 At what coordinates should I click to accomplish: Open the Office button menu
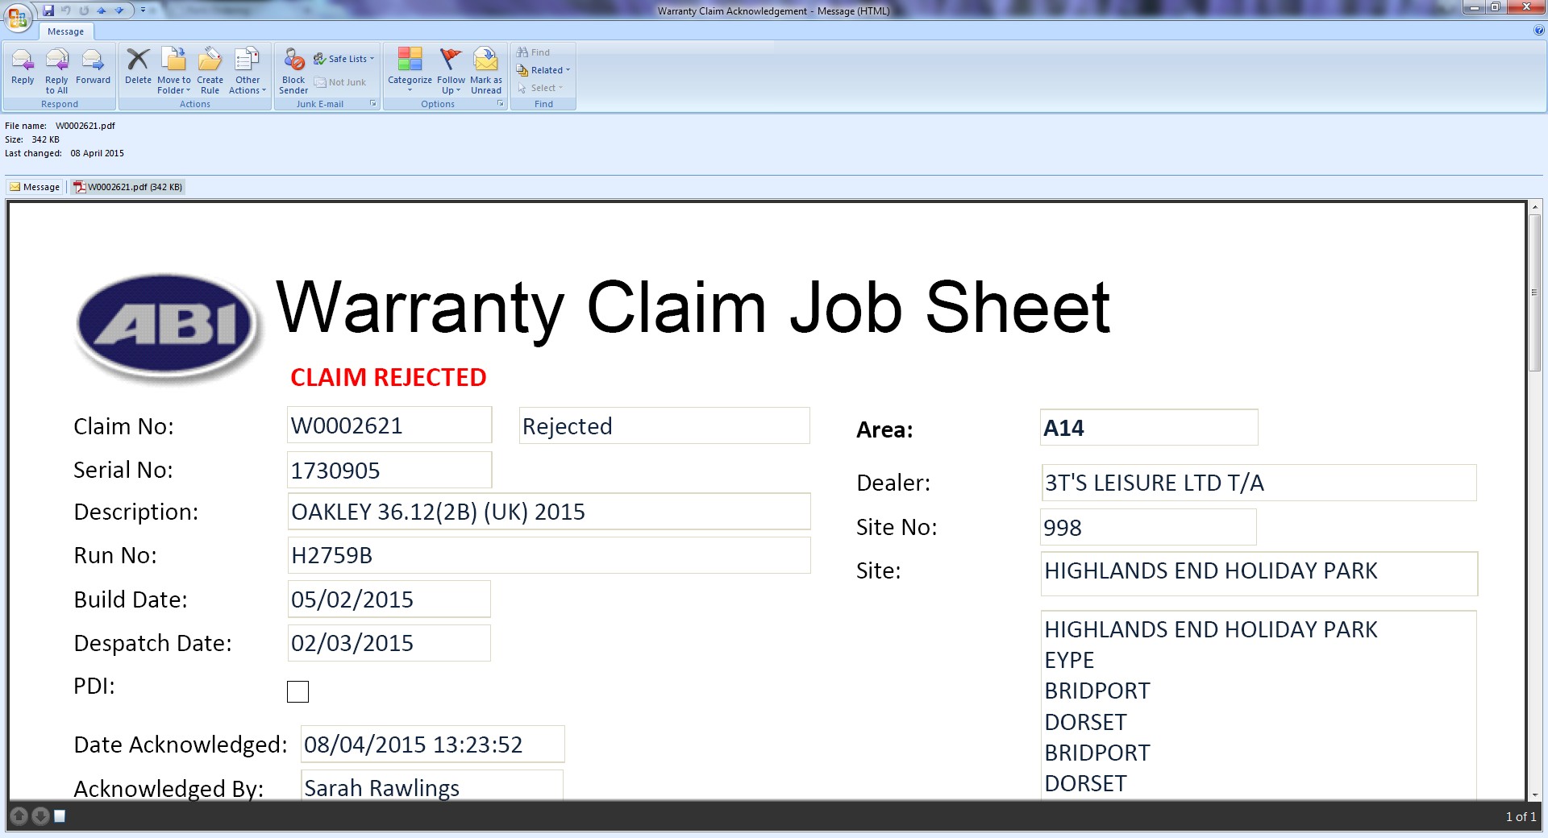(17, 16)
